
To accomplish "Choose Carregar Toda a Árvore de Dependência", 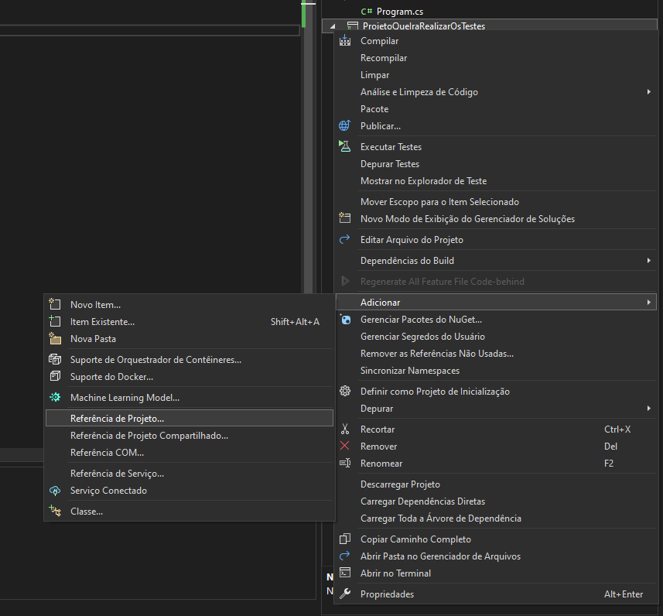I will pyautogui.click(x=496, y=518).
